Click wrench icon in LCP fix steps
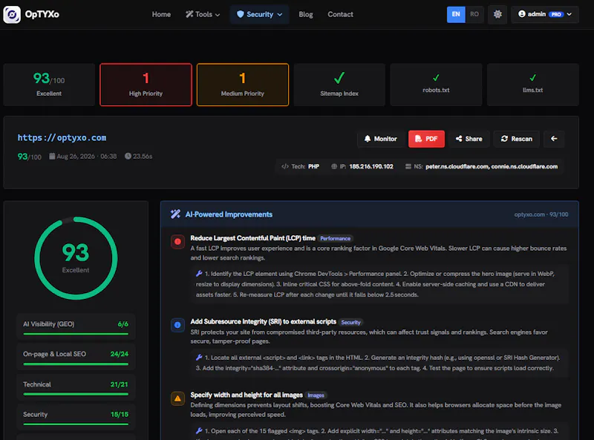 tap(199, 273)
